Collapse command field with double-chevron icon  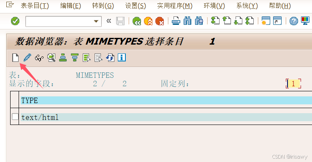109,21
